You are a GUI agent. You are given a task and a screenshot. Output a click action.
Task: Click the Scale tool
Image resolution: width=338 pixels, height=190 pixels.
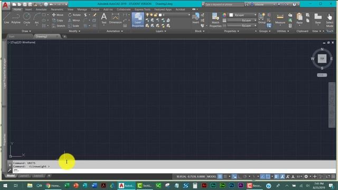click(73, 26)
